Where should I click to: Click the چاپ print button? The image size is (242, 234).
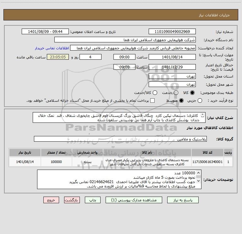(93, 200)
